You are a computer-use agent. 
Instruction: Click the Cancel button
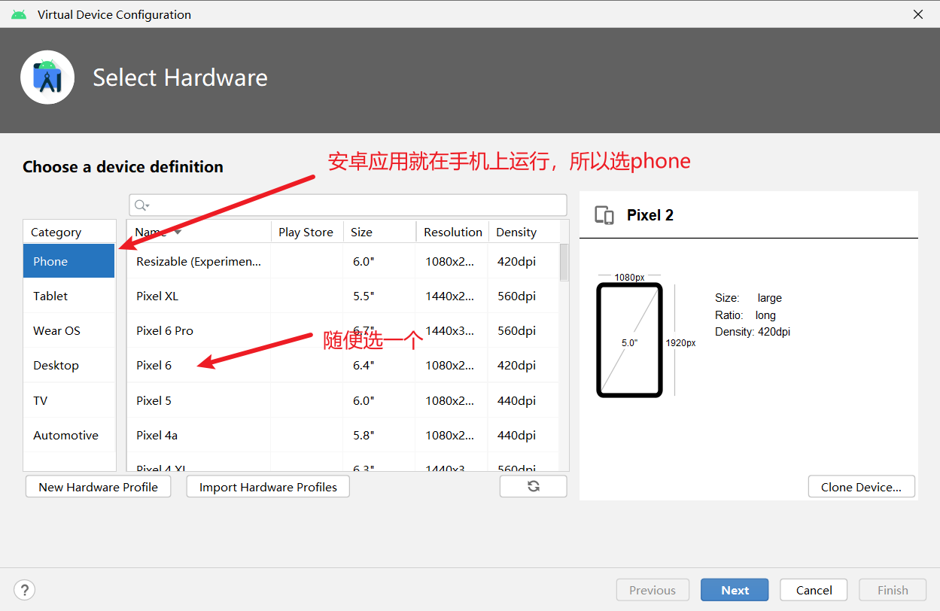tap(814, 590)
